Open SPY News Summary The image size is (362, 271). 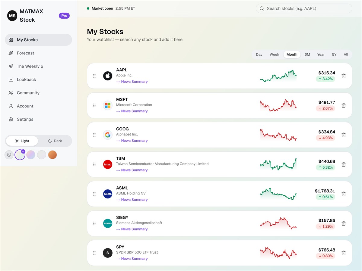132,259
